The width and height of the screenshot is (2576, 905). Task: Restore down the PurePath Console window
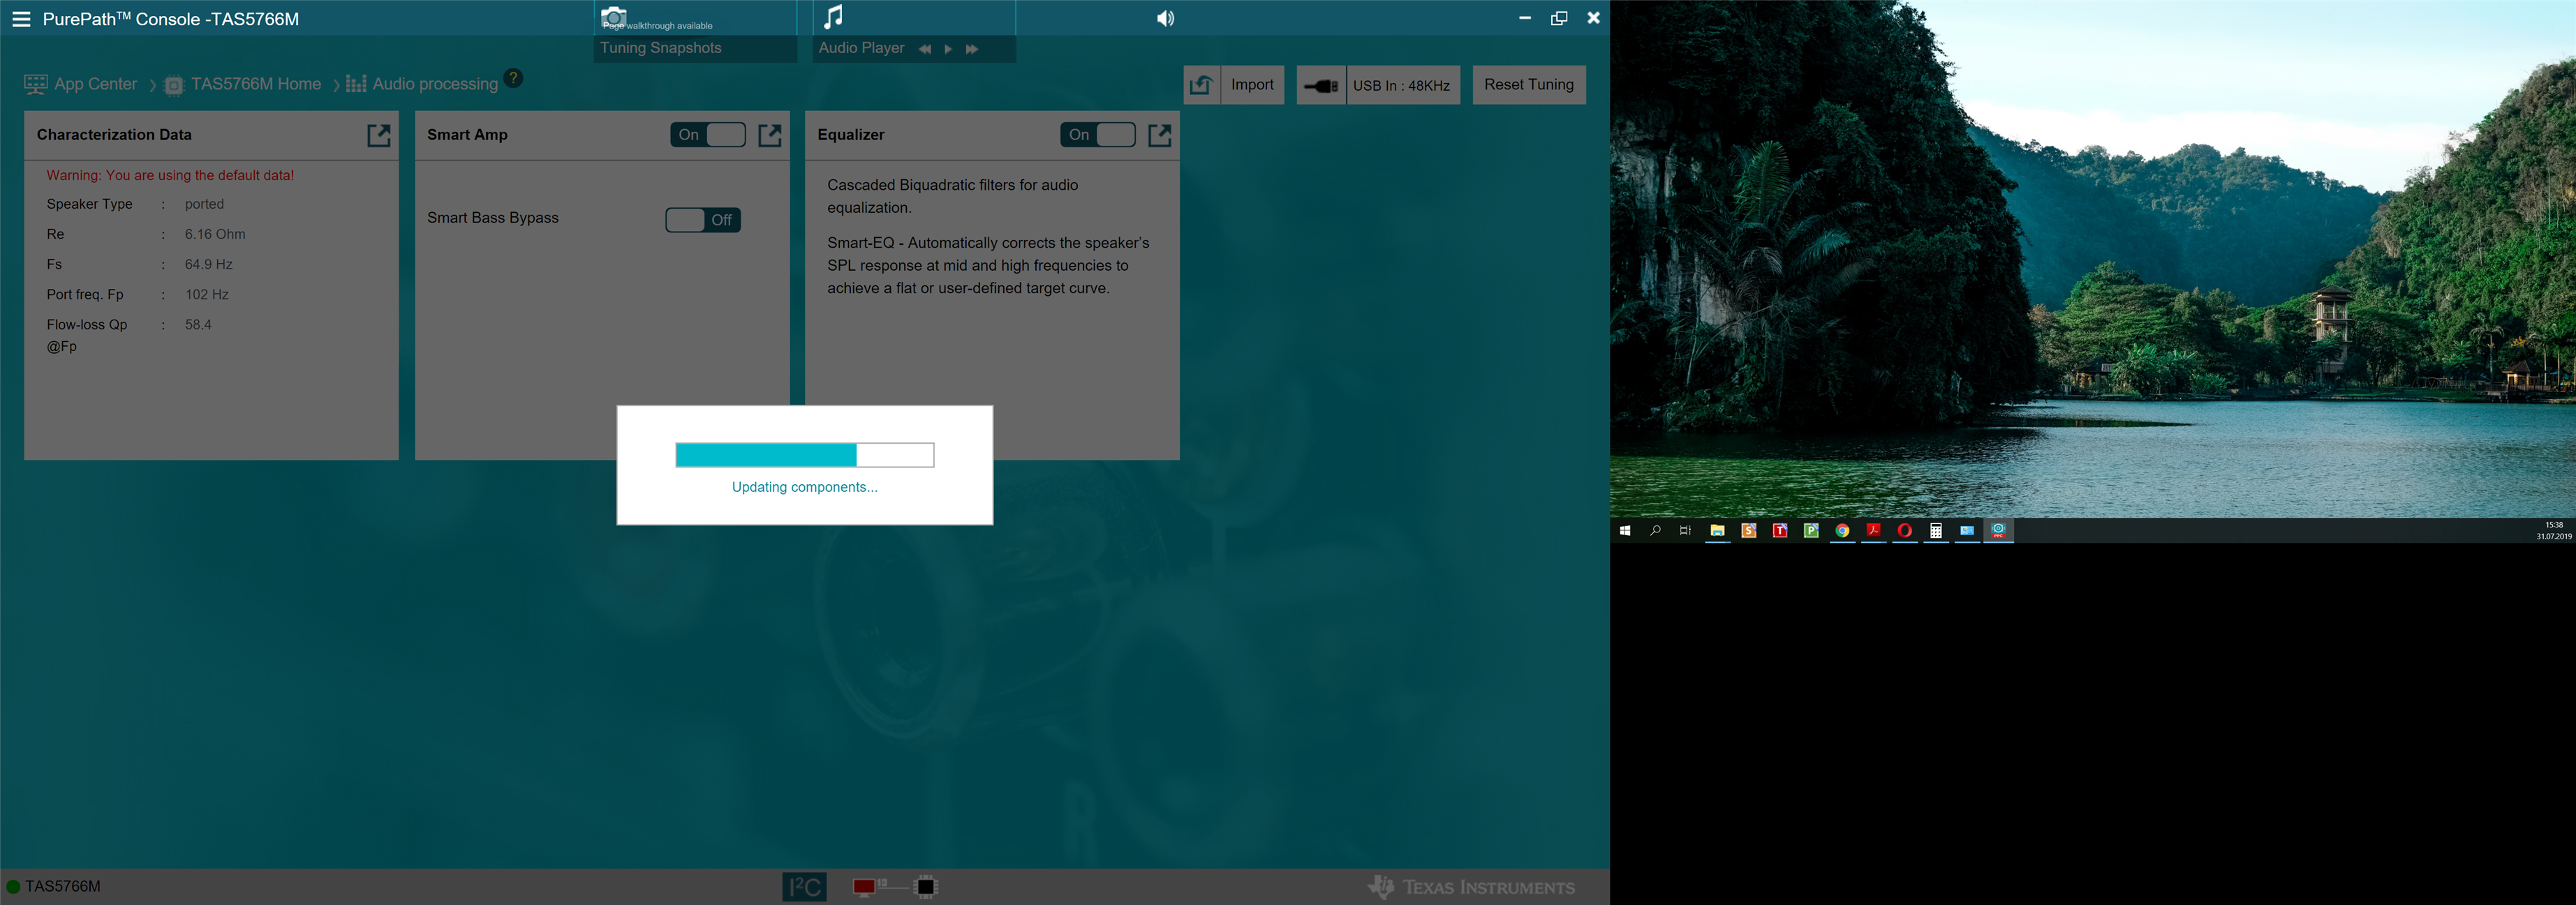(1559, 18)
